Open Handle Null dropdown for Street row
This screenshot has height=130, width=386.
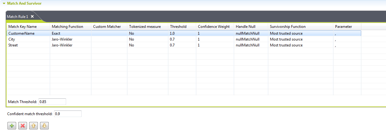click(250, 45)
